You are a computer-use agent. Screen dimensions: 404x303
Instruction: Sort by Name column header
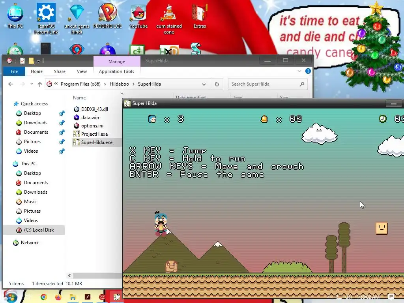[x=79, y=98]
